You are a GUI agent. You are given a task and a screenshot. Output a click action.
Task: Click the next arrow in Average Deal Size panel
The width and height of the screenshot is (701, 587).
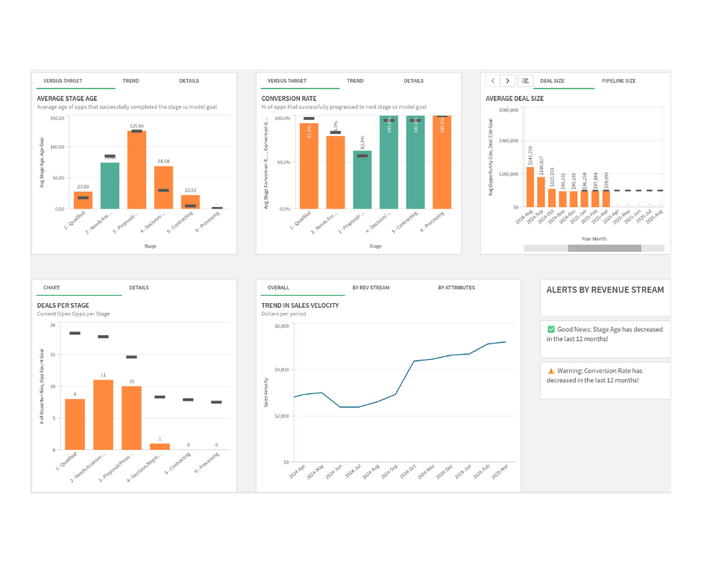tap(508, 80)
